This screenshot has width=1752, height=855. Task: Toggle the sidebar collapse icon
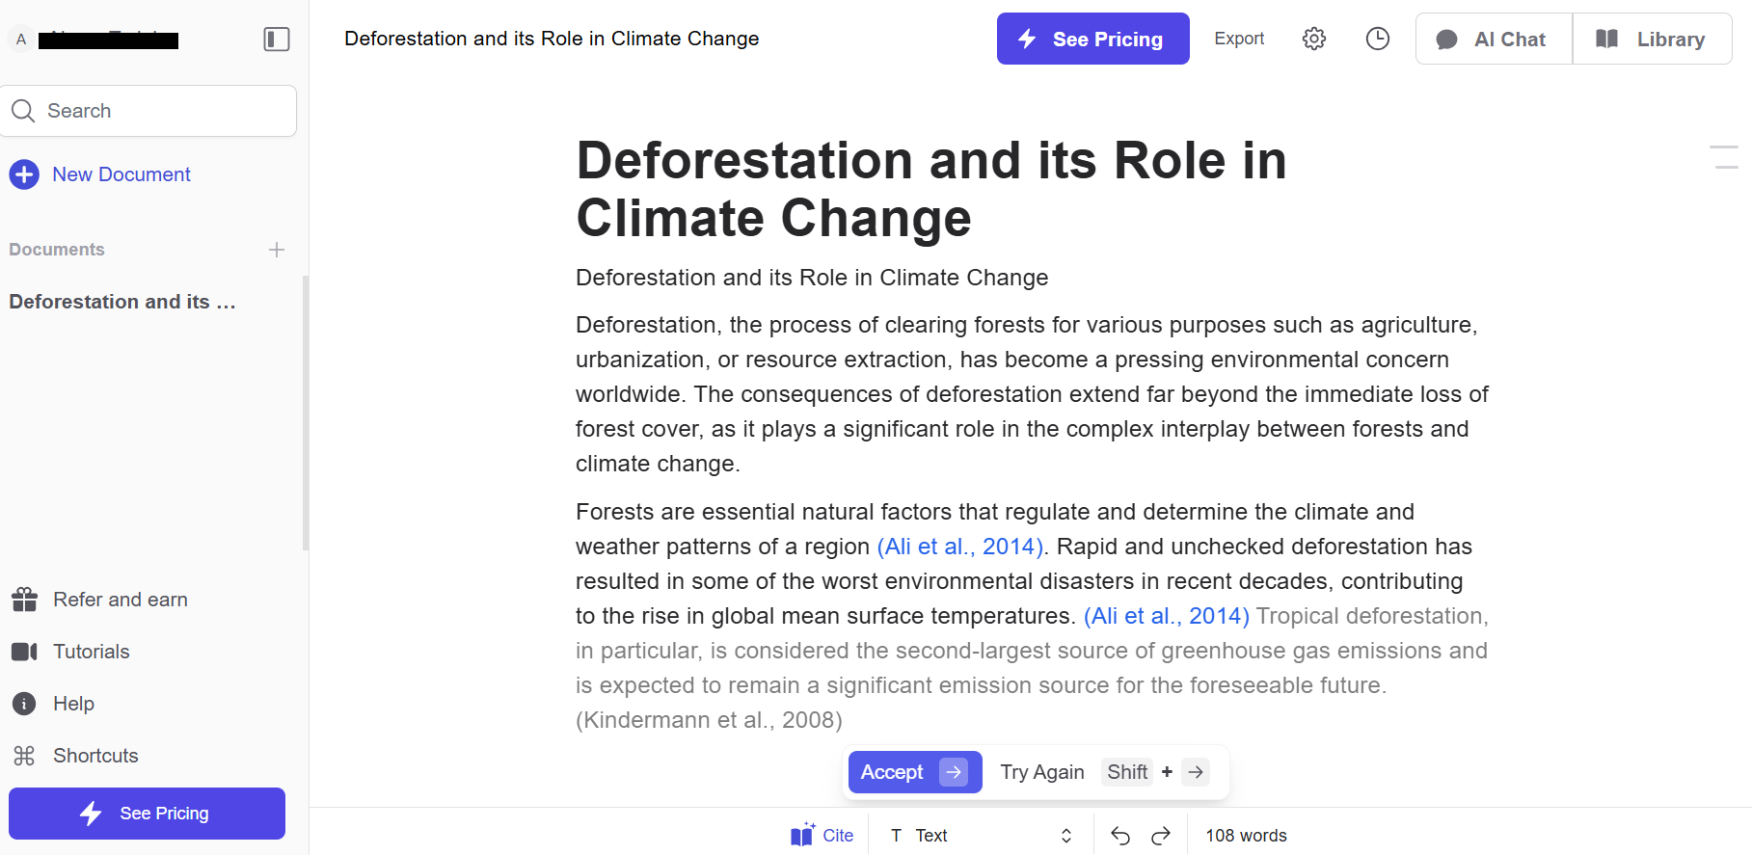click(277, 40)
